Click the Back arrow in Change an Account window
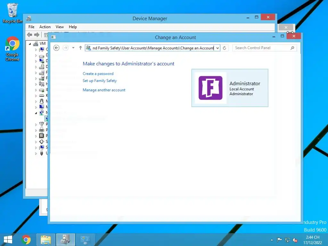Screen dimensions: 328x246 [56, 48]
